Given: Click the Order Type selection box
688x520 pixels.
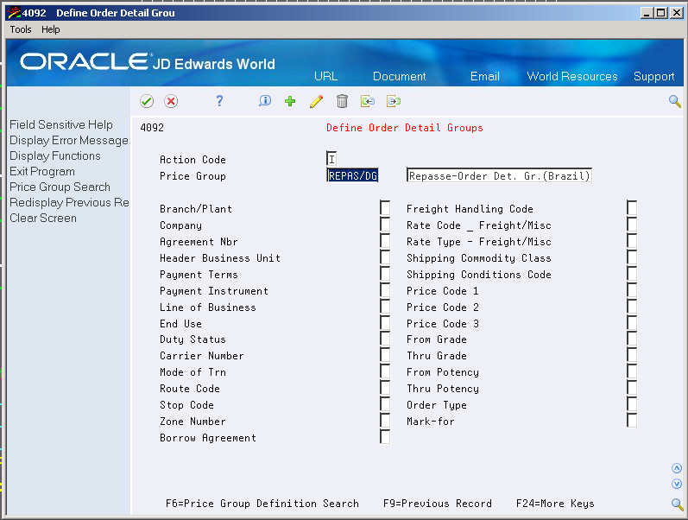Looking at the screenshot, I should 632,404.
